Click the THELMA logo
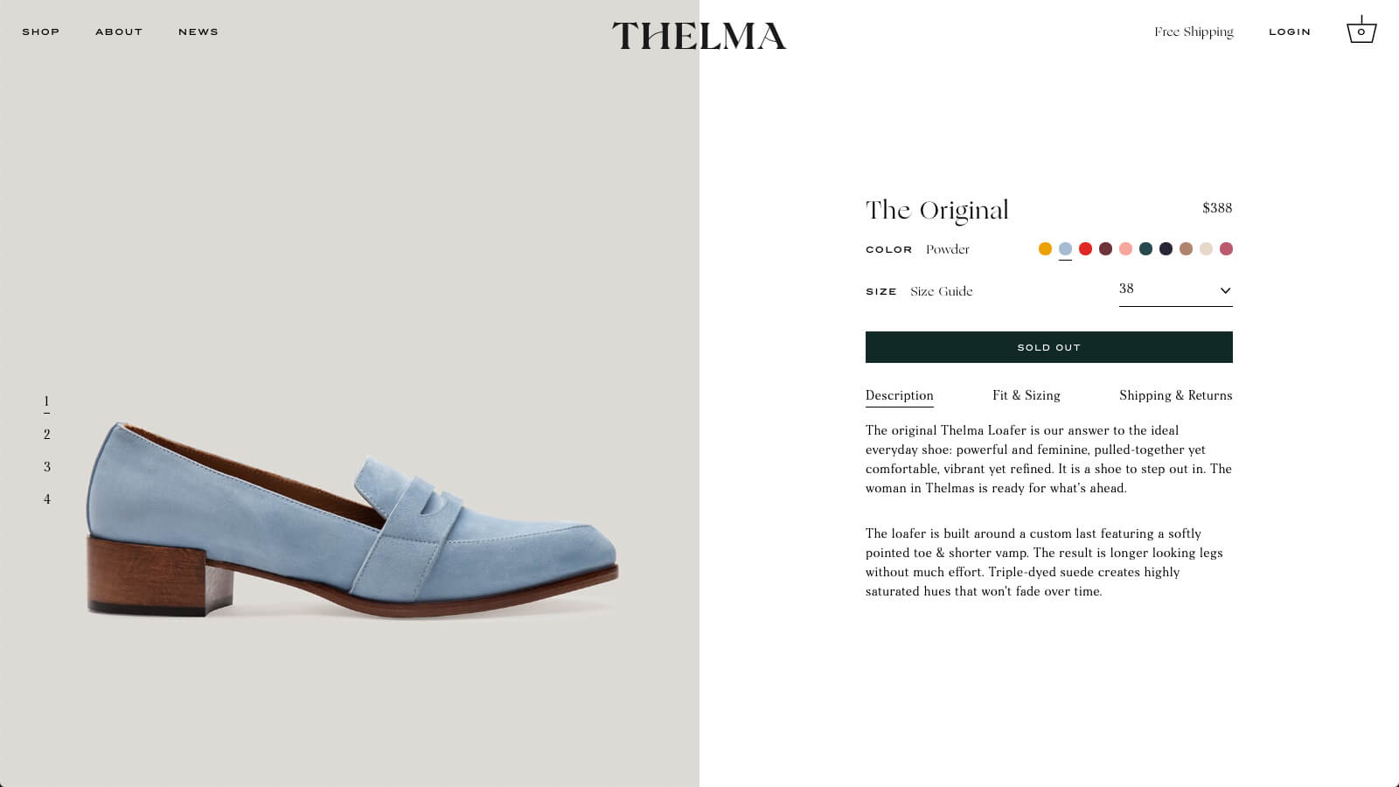1399x787 pixels. click(x=699, y=36)
